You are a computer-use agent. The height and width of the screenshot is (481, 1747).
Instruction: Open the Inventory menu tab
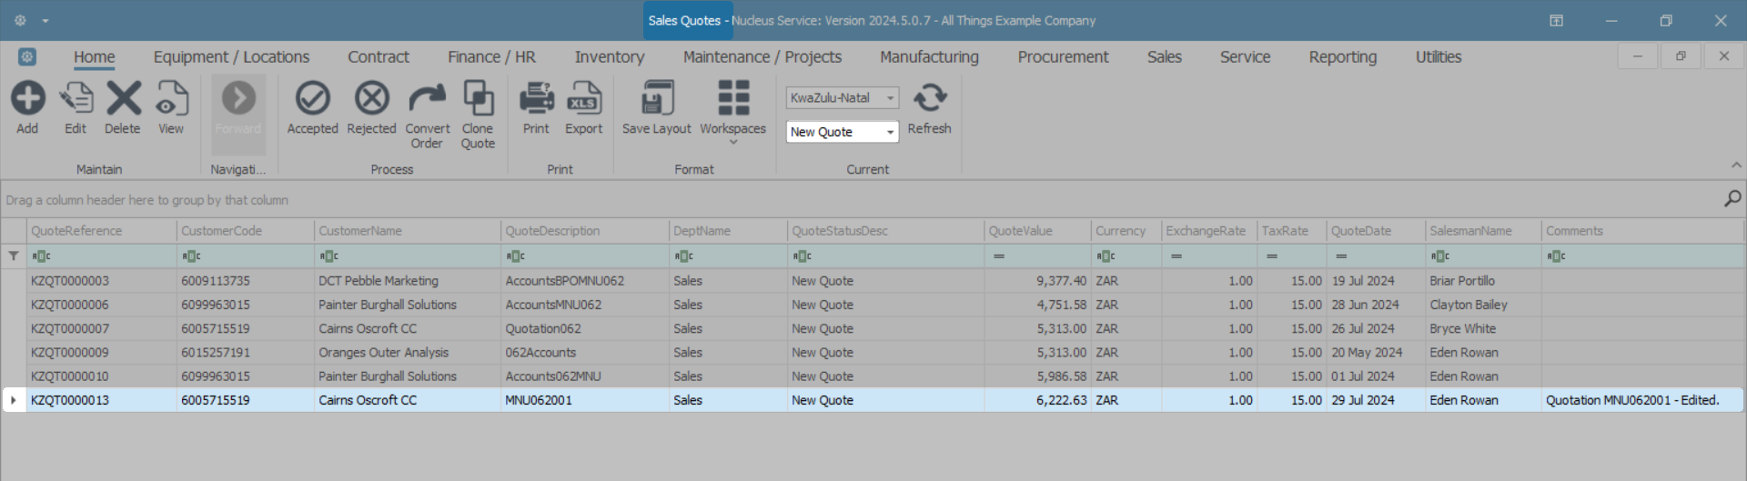pyautogui.click(x=609, y=57)
